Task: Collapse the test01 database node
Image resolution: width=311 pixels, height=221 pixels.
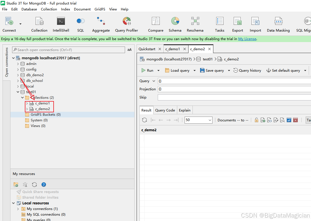Action: click(18, 92)
